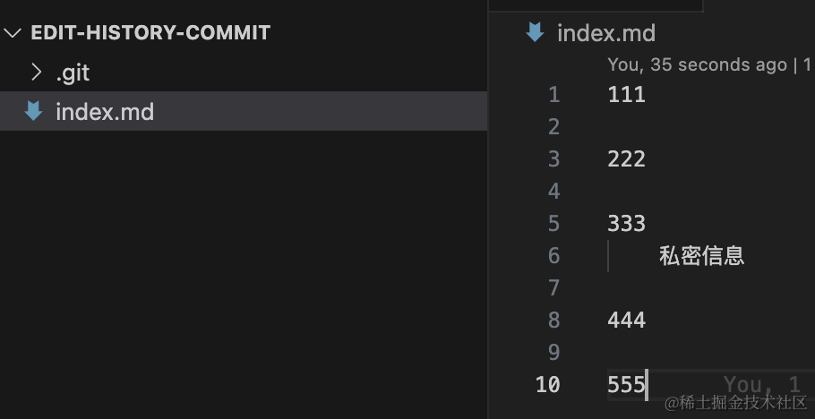Click the markdown icon beside index.md in sidebar

tap(35, 112)
